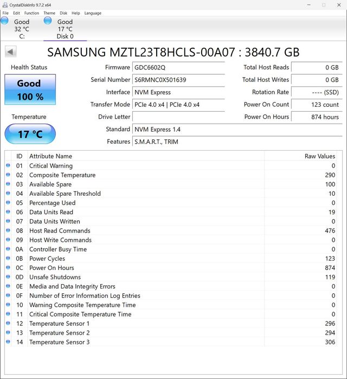
Task: Click the Rotation Rate value ---- (SSD)
Action: pyautogui.click(x=317, y=92)
